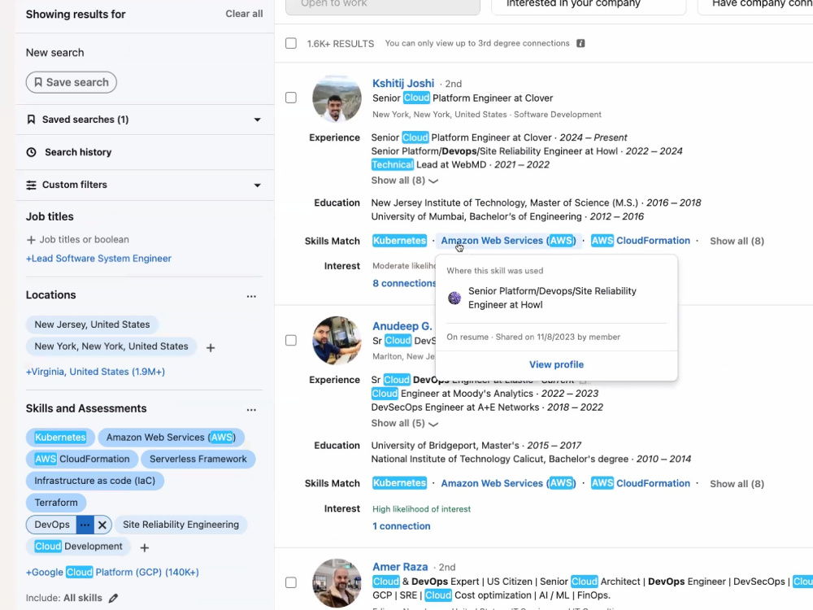Click New search text
The width and height of the screenshot is (813, 610).
55,52
